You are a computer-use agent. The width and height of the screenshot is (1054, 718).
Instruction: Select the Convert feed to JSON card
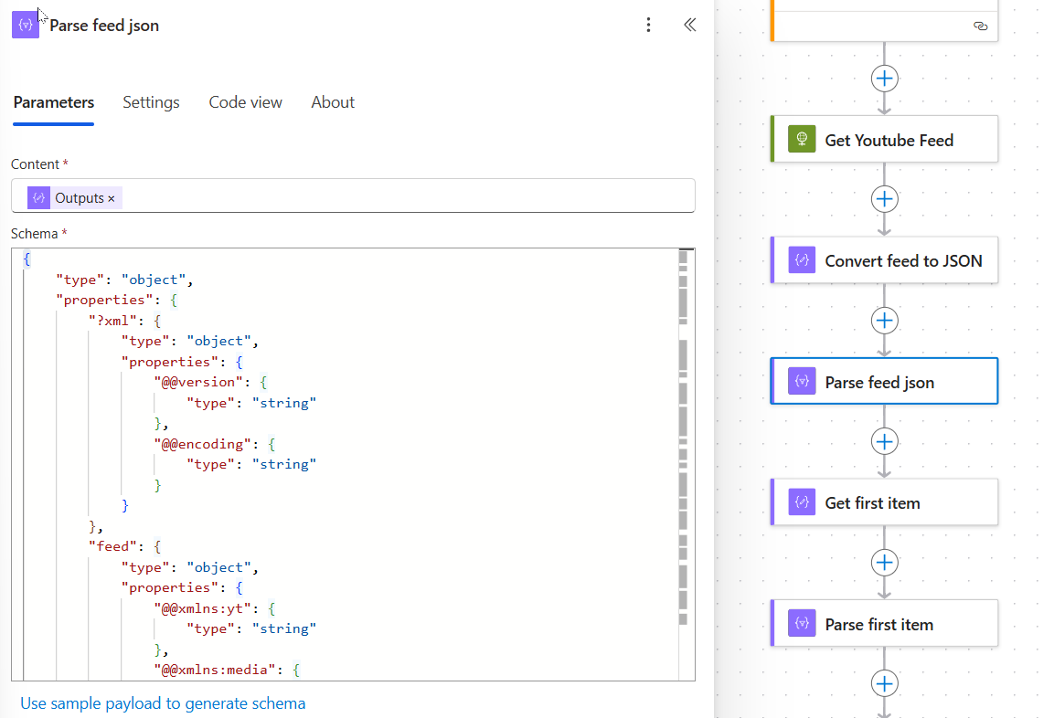click(x=884, y=260)
